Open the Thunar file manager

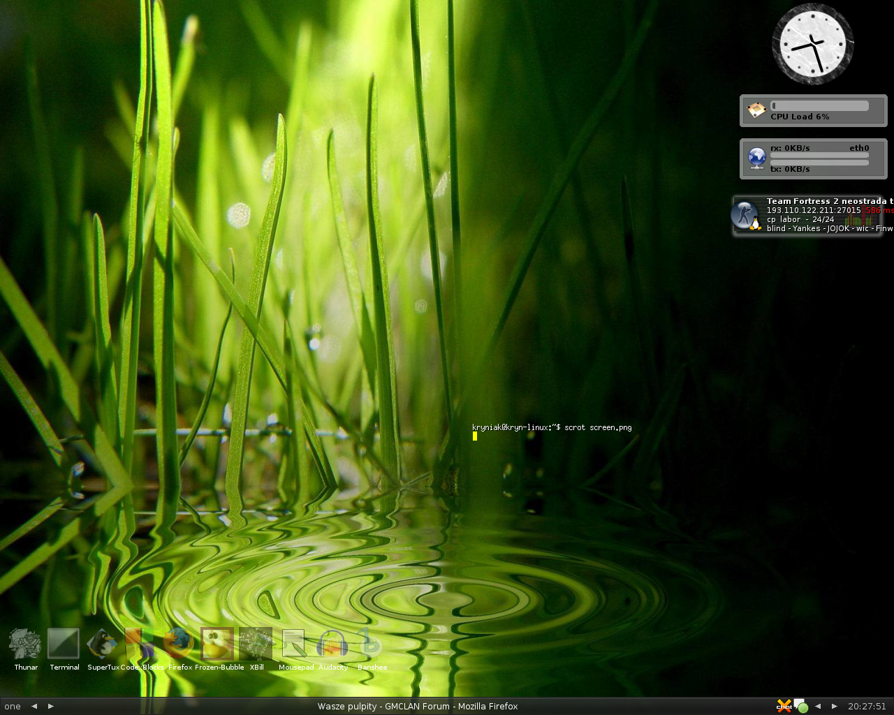coord(25,644)
